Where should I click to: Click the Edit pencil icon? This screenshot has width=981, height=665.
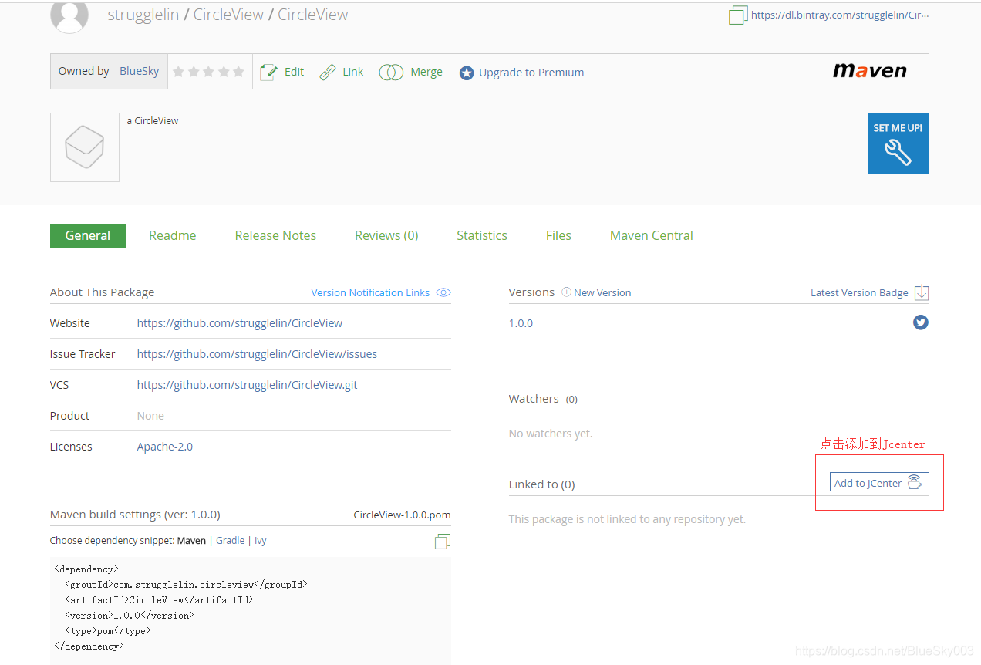coord(268,72)
